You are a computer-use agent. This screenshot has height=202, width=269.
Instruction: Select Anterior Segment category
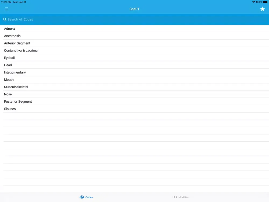[x=134, y=43]
